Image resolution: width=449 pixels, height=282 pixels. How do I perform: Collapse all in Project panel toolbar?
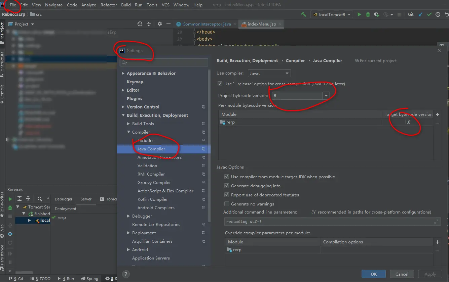(x=149, y=24)
